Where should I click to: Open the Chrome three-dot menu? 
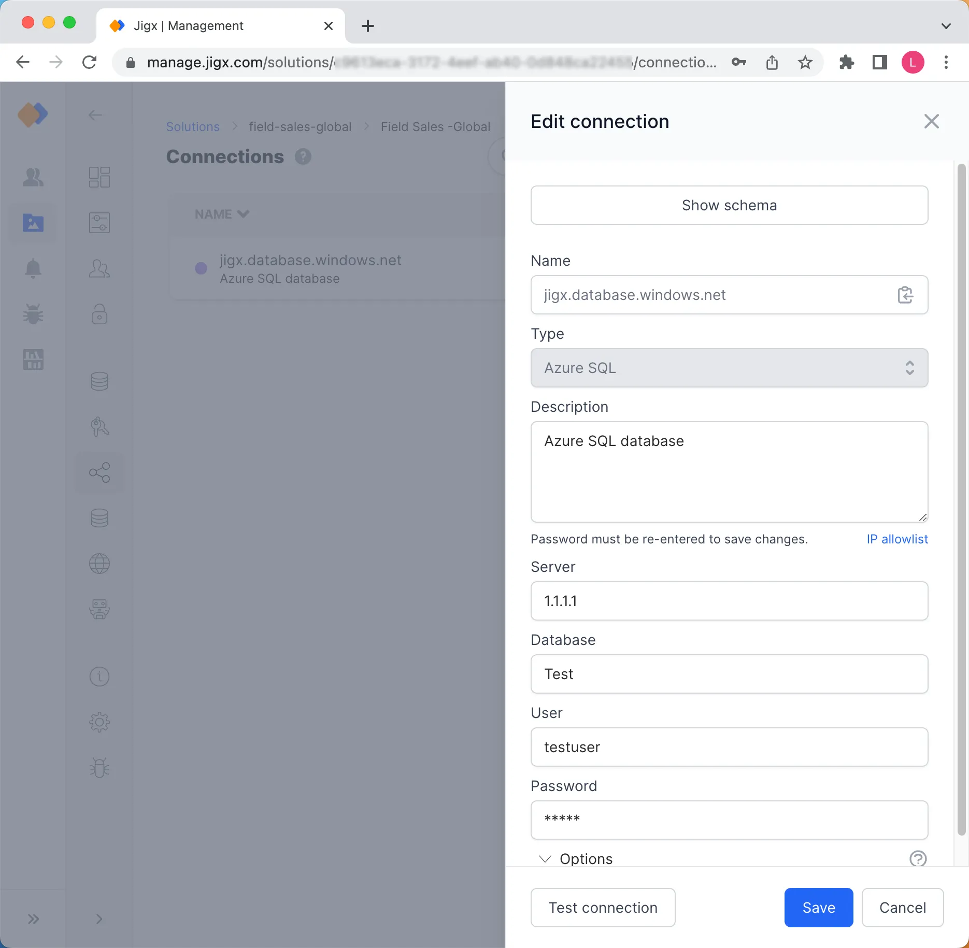[x=946, y=63]
